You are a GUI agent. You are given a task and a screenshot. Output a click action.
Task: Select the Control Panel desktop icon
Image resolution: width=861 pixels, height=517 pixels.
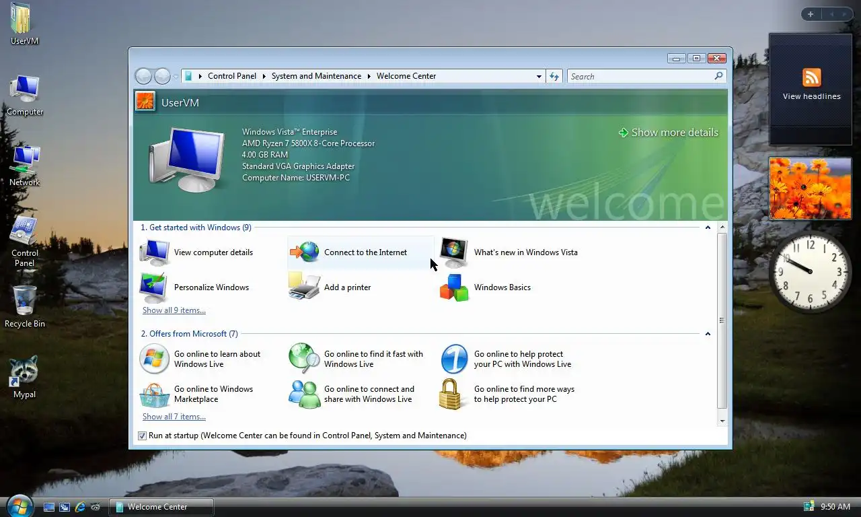tap(25, 242)
